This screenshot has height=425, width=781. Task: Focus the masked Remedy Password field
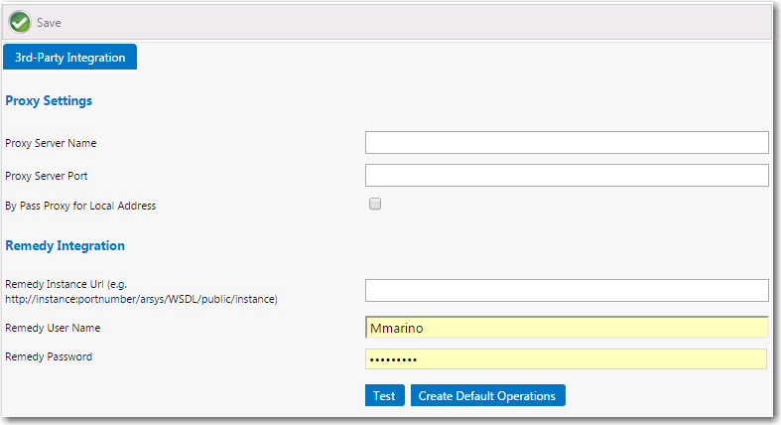pyautogui.click(x=566, y=359)
